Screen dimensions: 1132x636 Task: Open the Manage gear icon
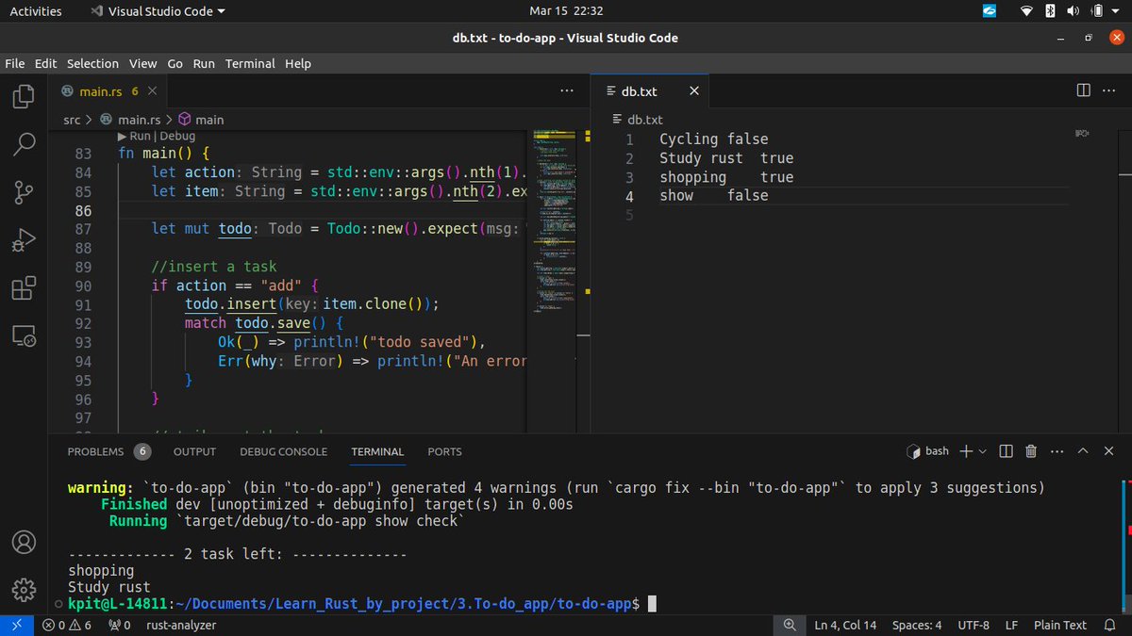(24, 590)
